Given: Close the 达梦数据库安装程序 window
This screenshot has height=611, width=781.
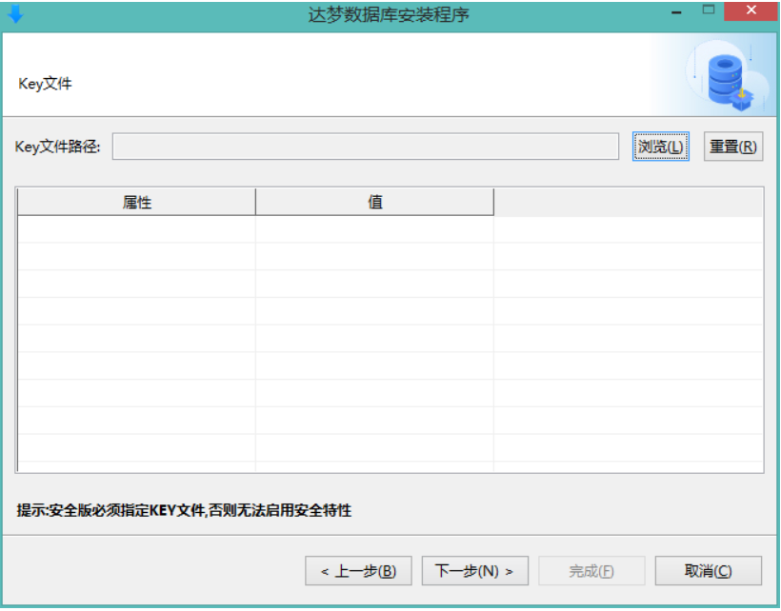Looking at the screenshot, I should 751,10.
